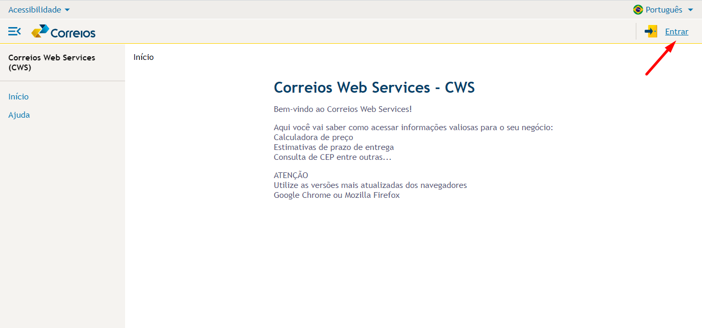Collapse sidebar with hamburger menu icon
The width and height of the screenshot is (702, 328).
(x=15, y=31)
